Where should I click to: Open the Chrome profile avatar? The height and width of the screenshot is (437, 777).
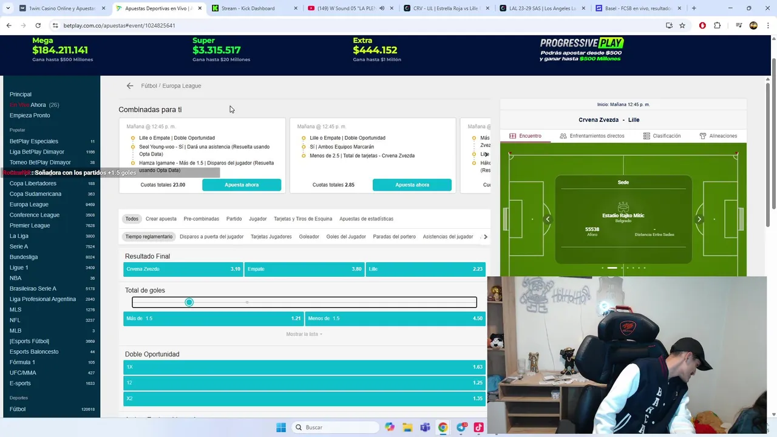click(x=753, y=25)
